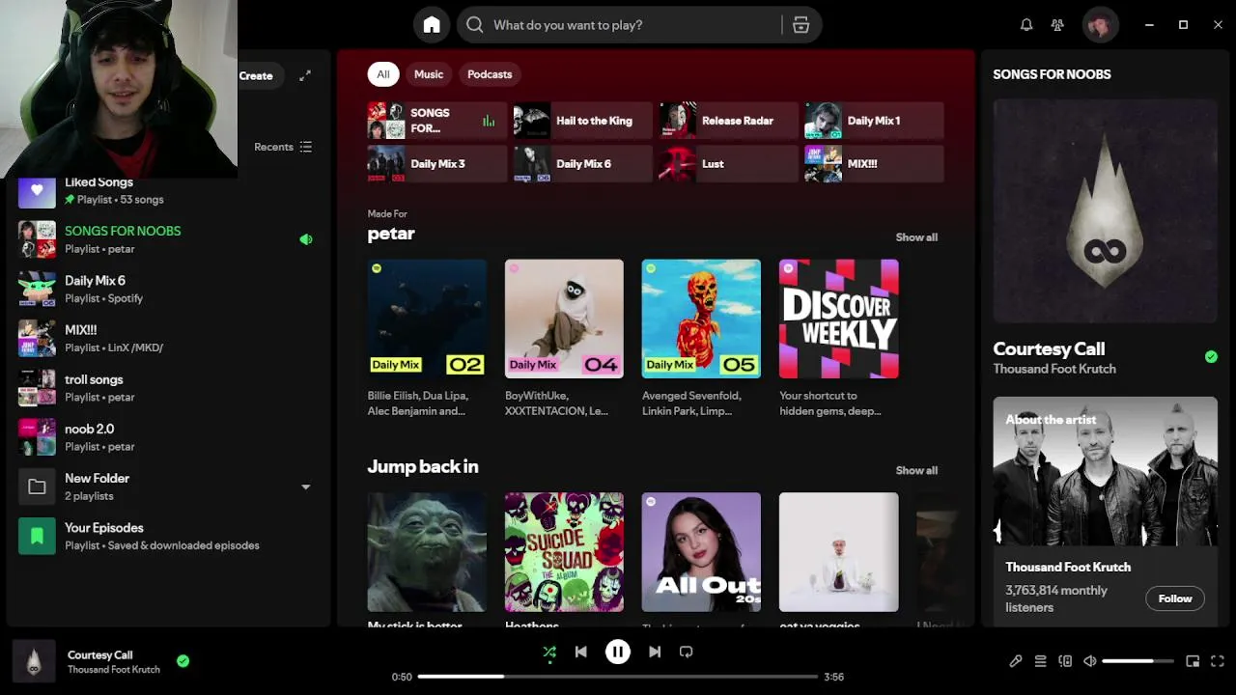Select the All filter chip
Image resolution: width=1236 pixels, height=695 pixels.
coord(383,74)
